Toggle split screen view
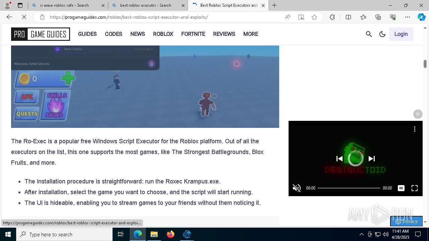429x241 pixels. point(348,17)
